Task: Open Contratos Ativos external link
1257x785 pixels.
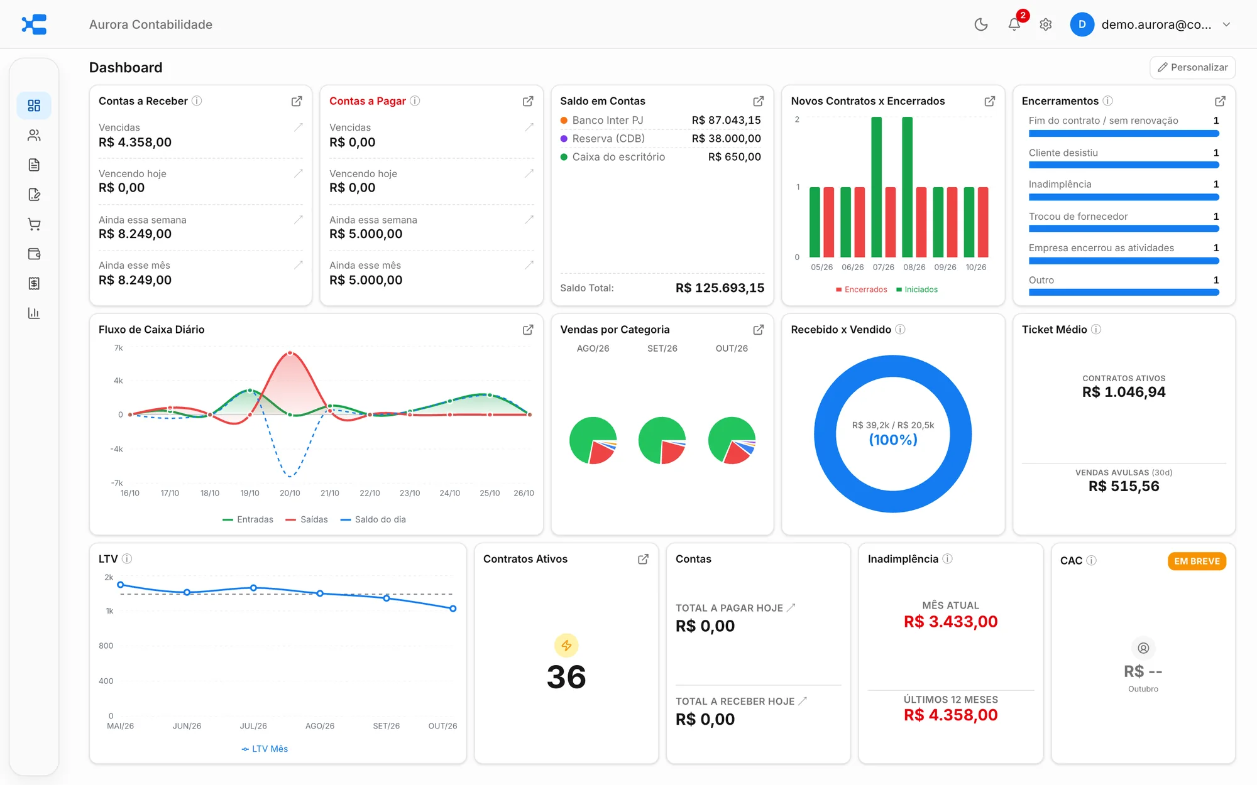Action: (643, 559)
